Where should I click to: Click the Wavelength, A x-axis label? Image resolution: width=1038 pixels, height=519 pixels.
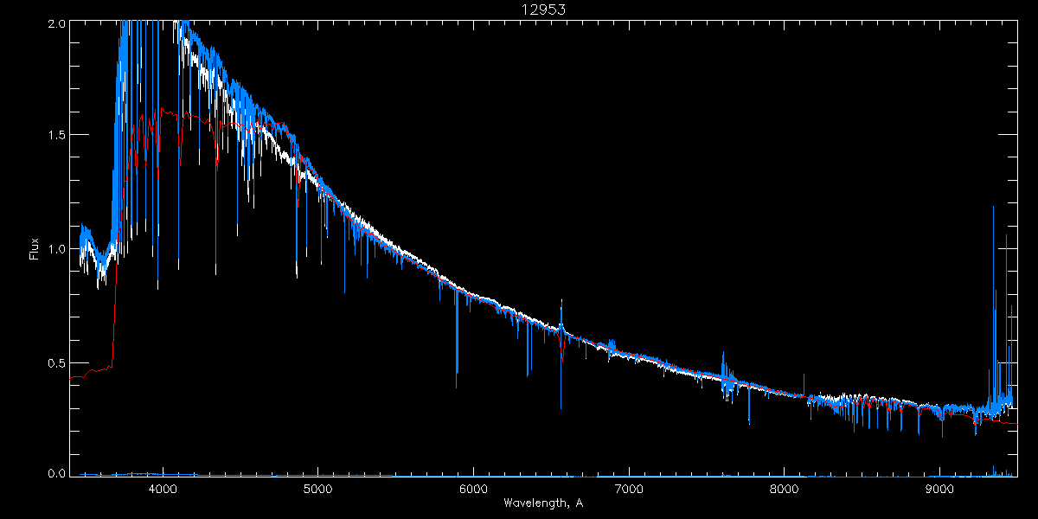543,503
